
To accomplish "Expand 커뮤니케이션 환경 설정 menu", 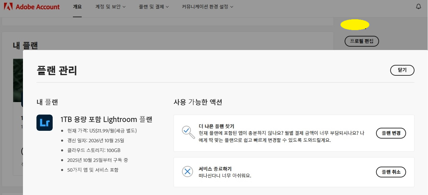I will point(207,7).
